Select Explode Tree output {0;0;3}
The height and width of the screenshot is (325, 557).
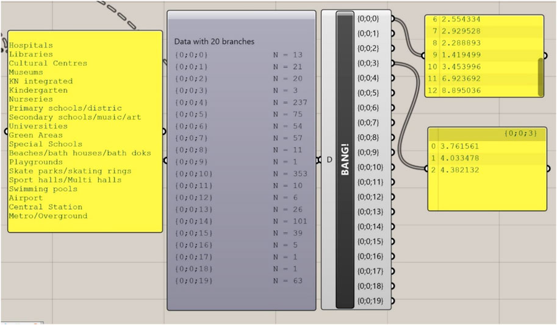coord(368,63)
